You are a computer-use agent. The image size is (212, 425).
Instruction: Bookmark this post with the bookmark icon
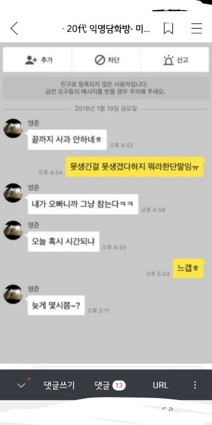168,29
